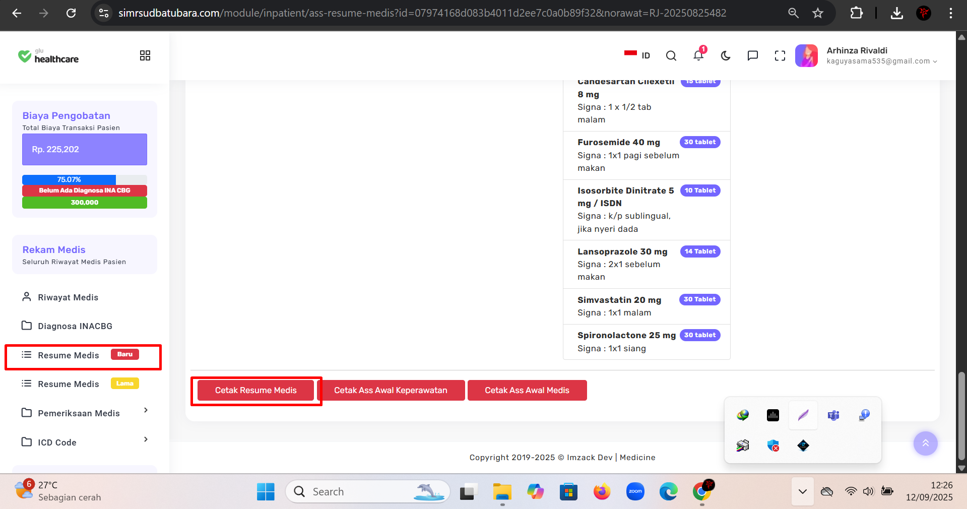The height and width of the screenshot is (509, 967).
Task: Click the Furosemide 40 mg 30 tablet badge
Action: coord(700,142)
